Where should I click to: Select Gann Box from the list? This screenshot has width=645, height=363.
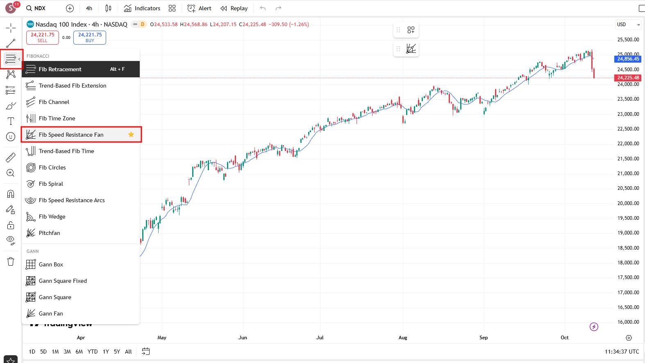point(51,264)
